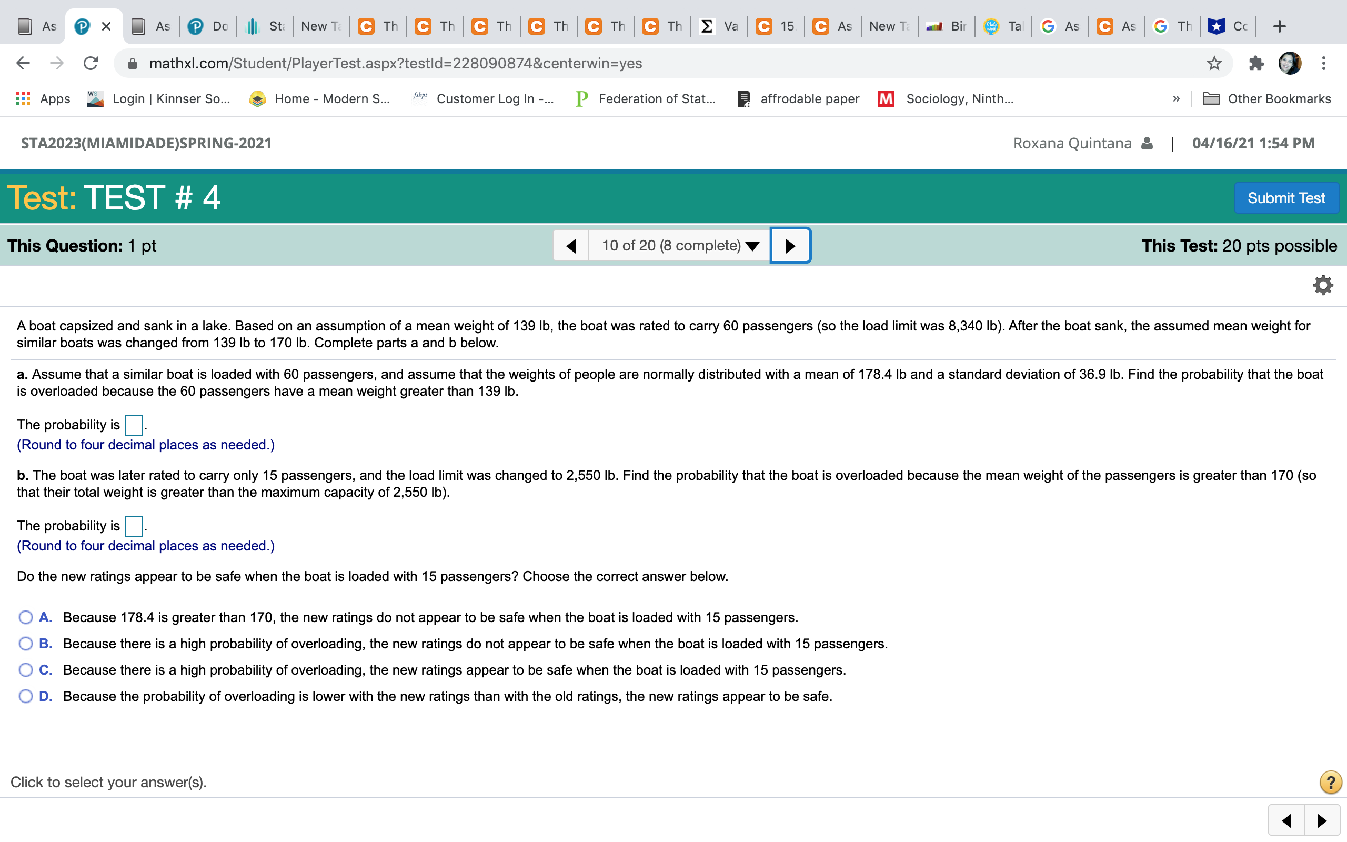This screenshot has height=842, width=1347.
Task: Open the question selector dropdown arrow
Action: pyautogui.click(x=752, y=245)
